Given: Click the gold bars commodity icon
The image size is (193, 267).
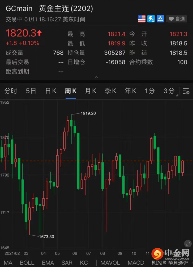Looking at the screenshot, I should point(160,19).
